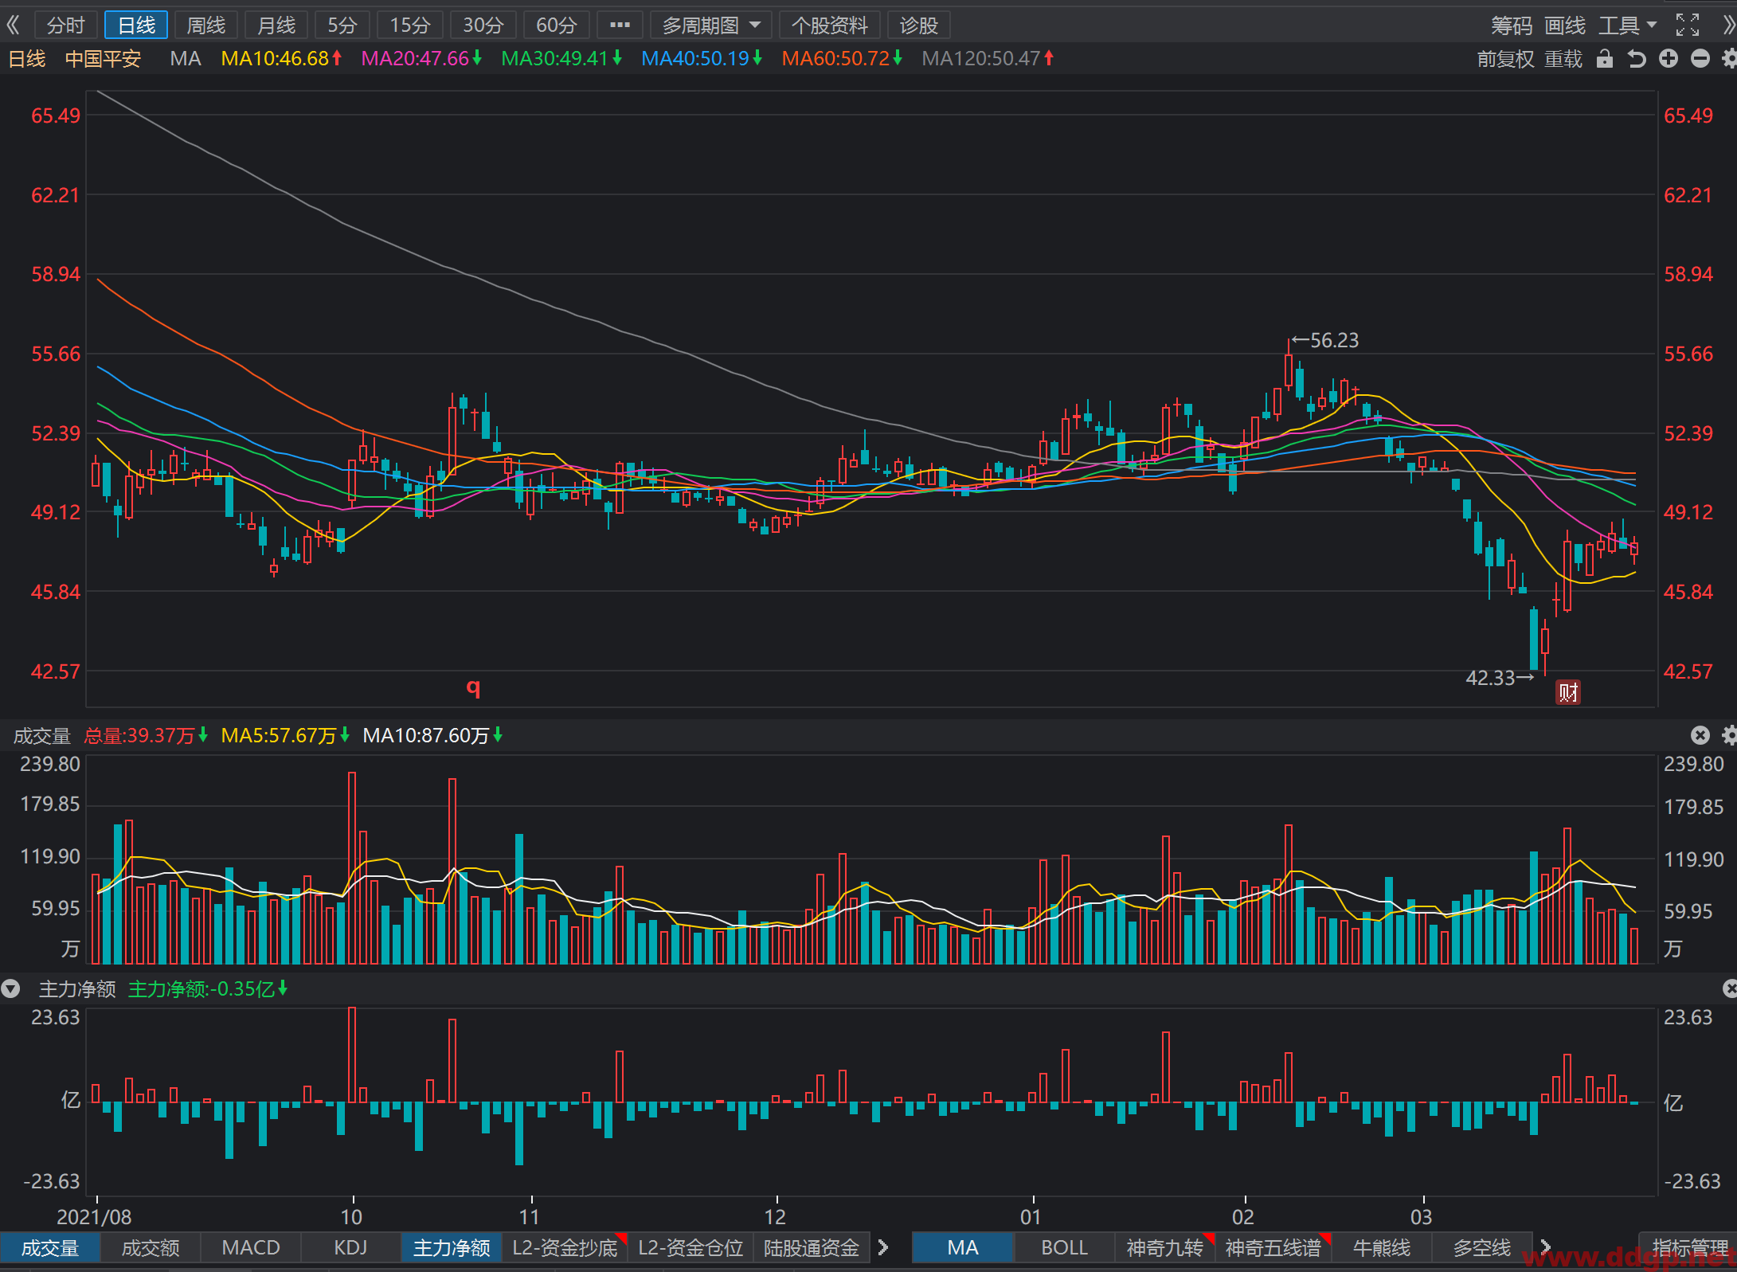The image size is (1737, 1272).
Task: Toggle 前复权 price adjustment mode
Action: (x=1505, y=59)
